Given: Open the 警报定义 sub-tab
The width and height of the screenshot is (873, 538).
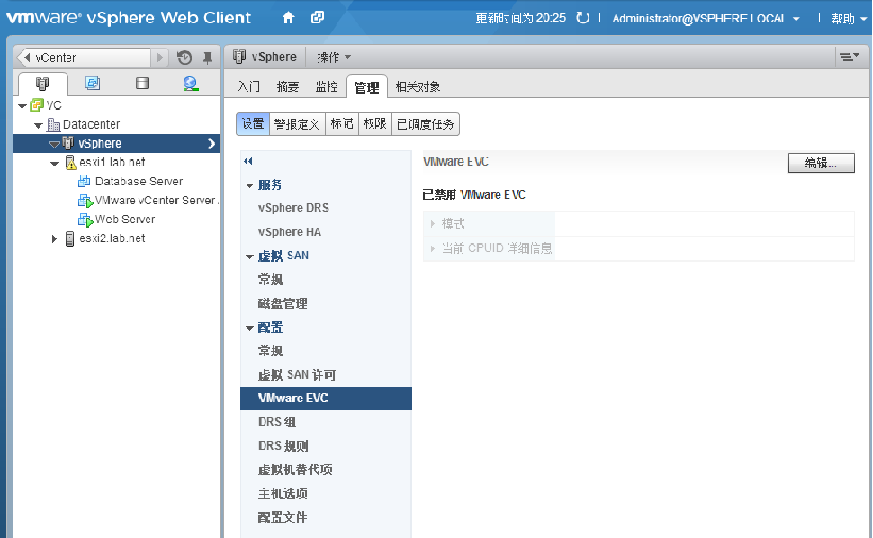Looking at the screenshot, I should [x=297, y=123].
